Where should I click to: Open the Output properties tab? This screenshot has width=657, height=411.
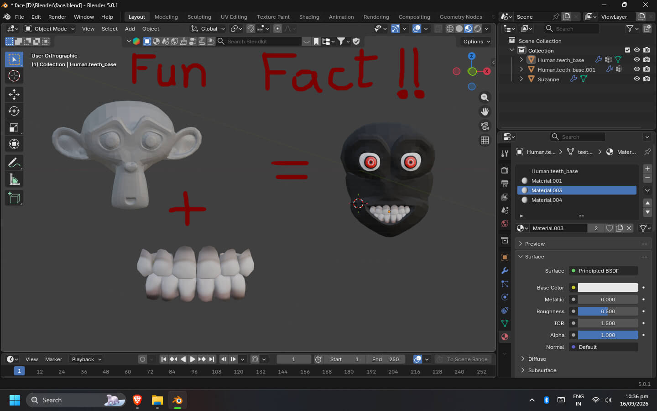(x=505, y=184)
